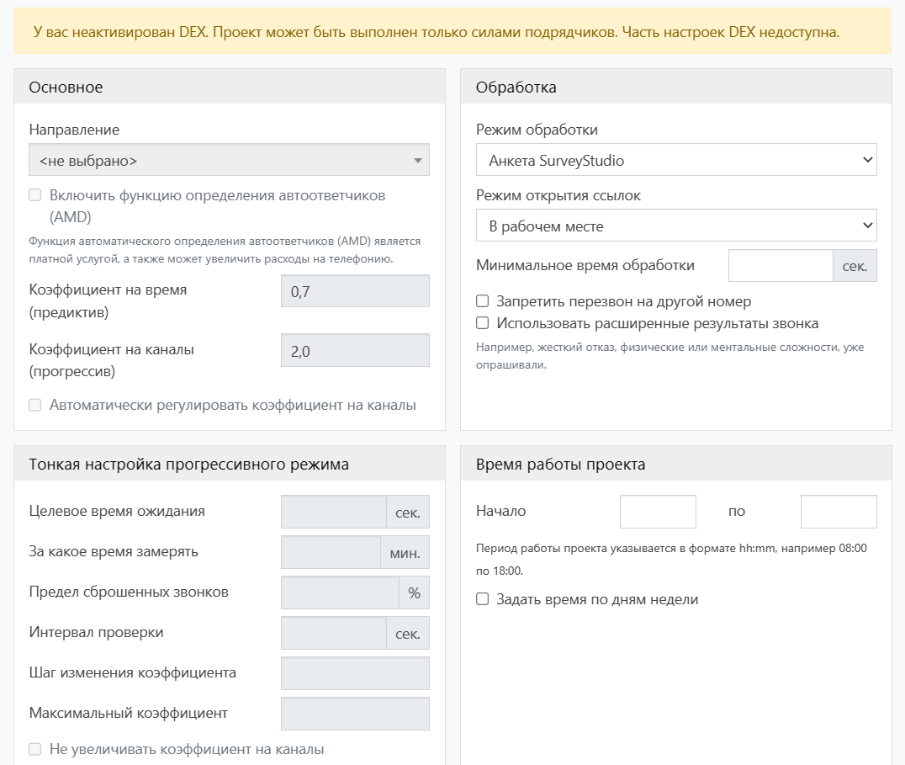Image resolution: width=905 pixels, height=765 pixels.
Task: Focus the Максимальный коэффициент field
Action: click(x=355, y=714)
